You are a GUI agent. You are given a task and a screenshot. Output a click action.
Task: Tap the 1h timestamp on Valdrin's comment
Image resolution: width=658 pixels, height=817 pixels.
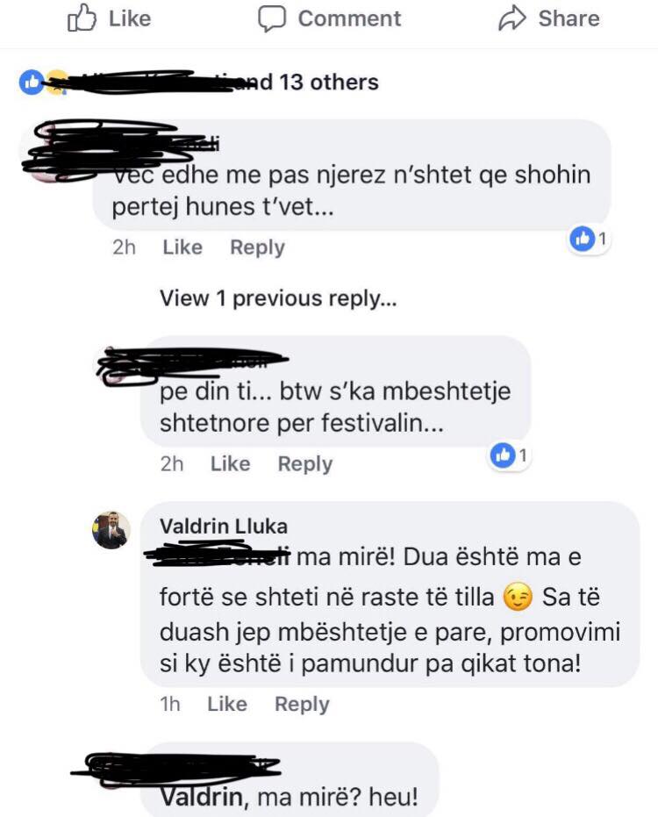170,704
